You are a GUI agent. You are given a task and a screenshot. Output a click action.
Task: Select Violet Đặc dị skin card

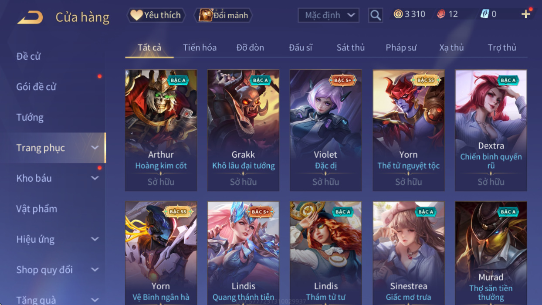[325, 130]
